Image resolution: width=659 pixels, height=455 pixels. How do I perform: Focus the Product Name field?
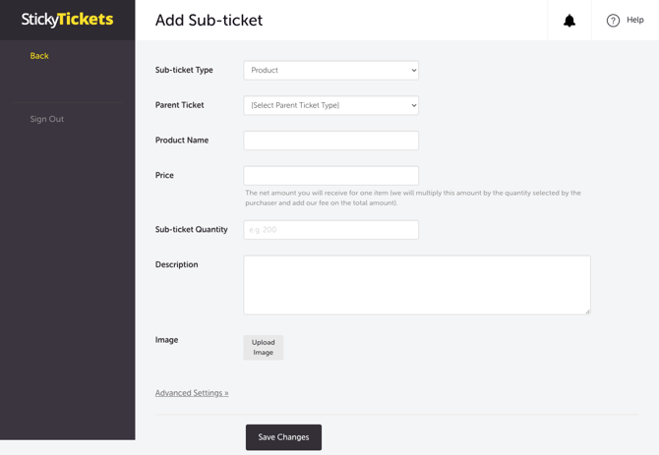(330, 141)
